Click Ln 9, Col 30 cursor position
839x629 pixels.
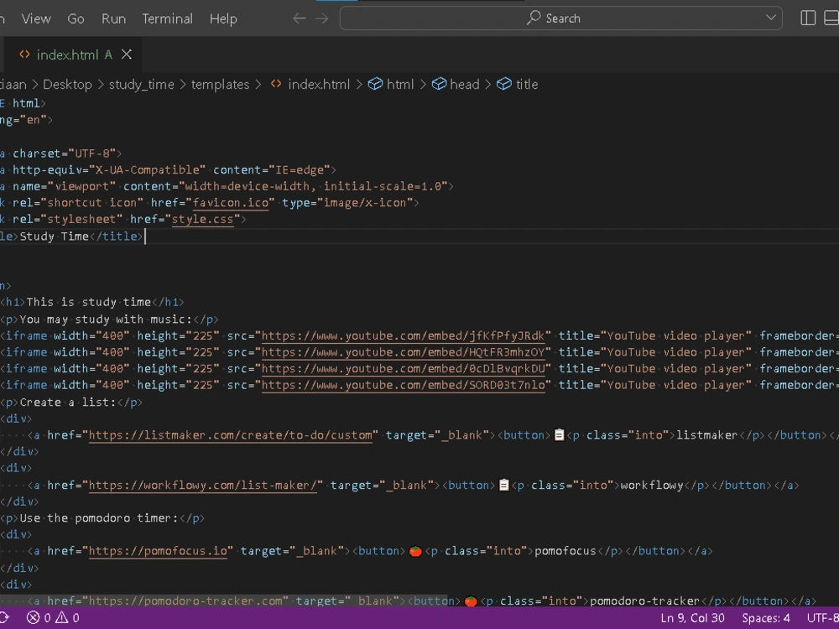[x=692, y=618]
